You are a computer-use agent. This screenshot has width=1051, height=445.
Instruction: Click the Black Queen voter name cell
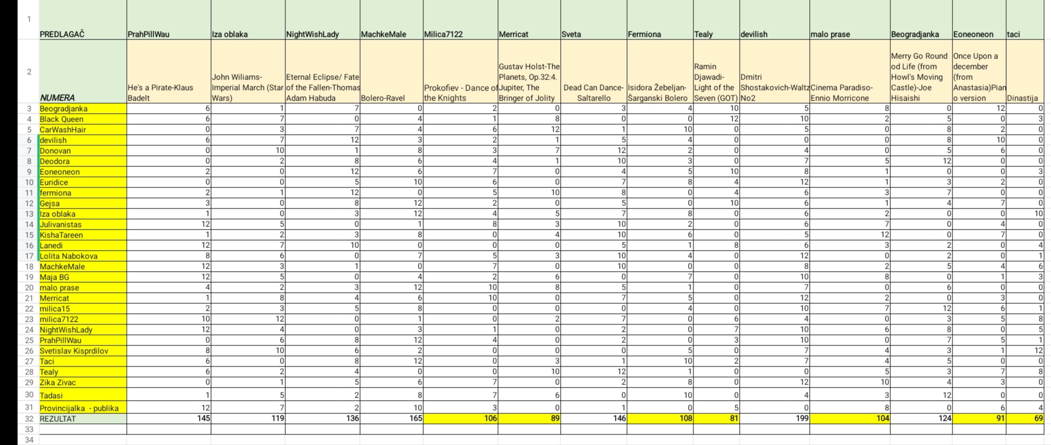pyautogui.click(x=83, y=119)
